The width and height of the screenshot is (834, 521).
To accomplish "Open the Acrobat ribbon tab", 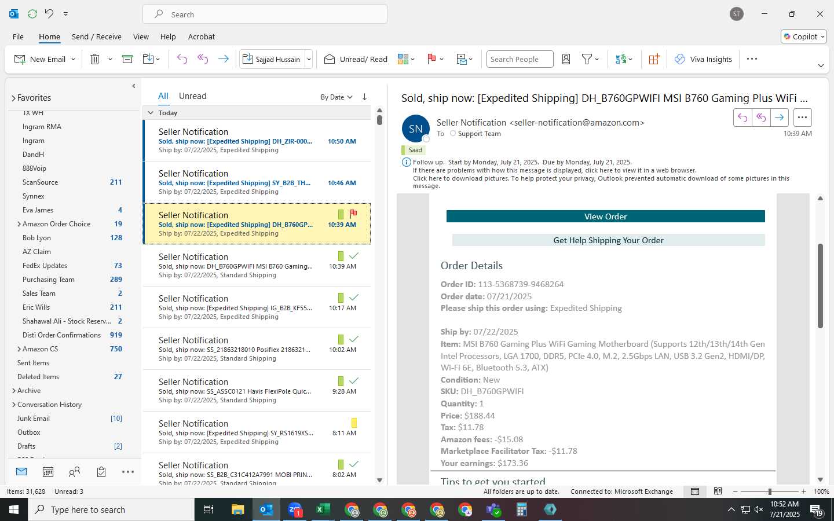I will [202, 36].
